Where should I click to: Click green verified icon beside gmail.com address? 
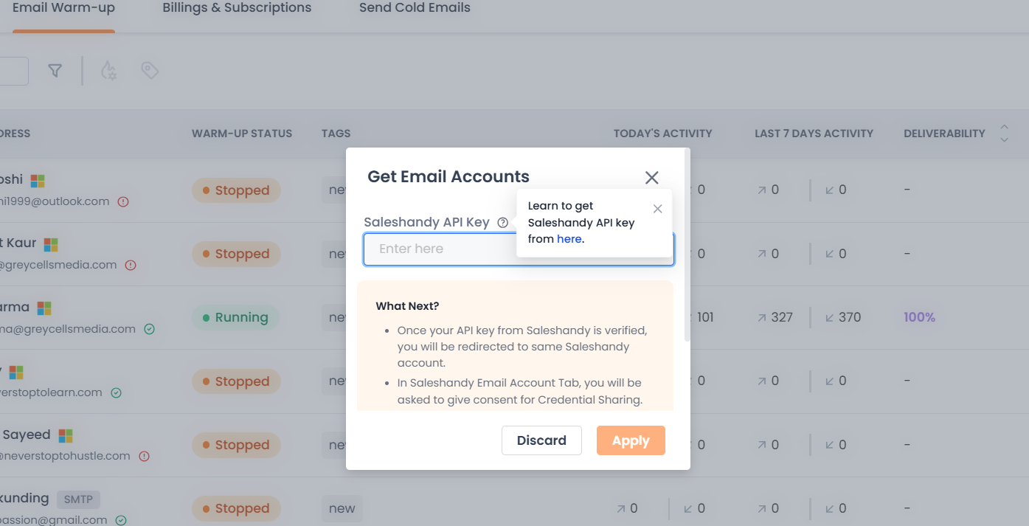tap(121, 520)
